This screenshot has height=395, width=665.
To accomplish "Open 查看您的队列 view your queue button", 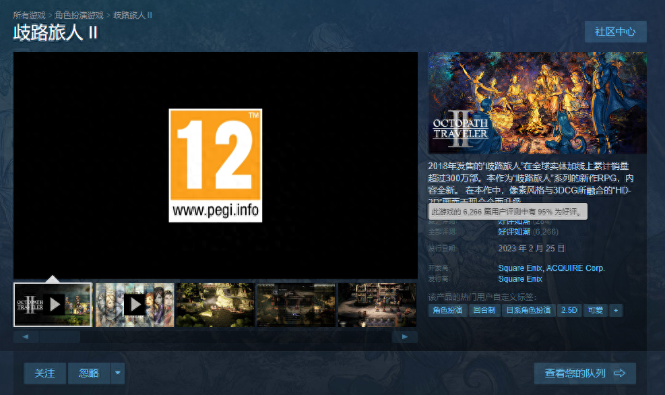I will click(x=585, y=373).
